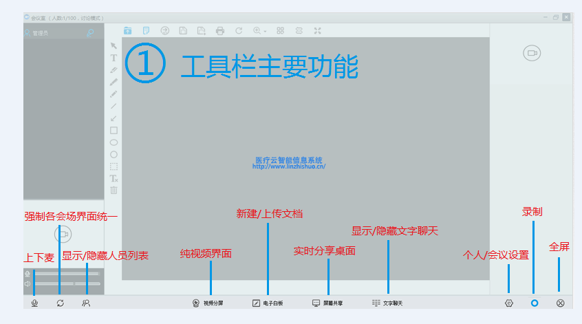Click the rotate/refresh arrow in the top toolbar

coord(239,31)
